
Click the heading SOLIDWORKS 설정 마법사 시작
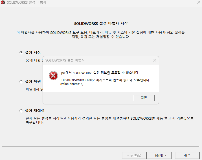click(101, 23)
